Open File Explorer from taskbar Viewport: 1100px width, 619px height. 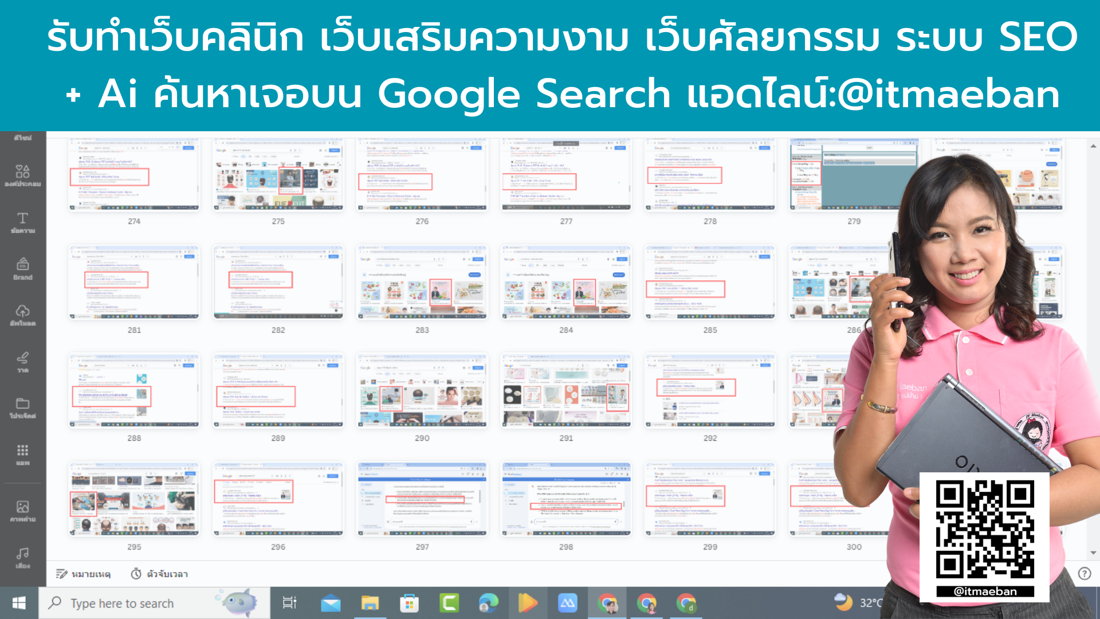coord(370,603)
